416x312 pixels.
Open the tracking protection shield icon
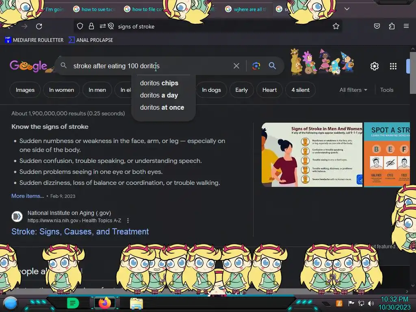click(80, 26)
